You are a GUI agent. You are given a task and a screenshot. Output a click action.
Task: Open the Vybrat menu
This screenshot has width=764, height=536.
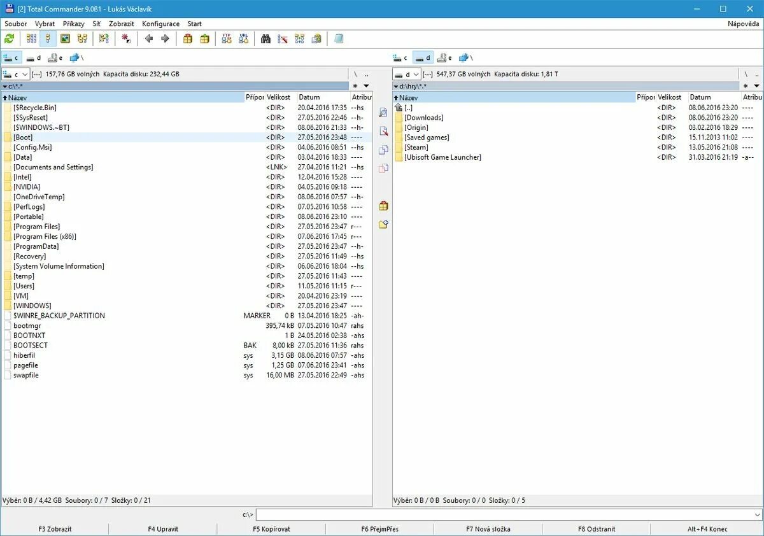45,24
